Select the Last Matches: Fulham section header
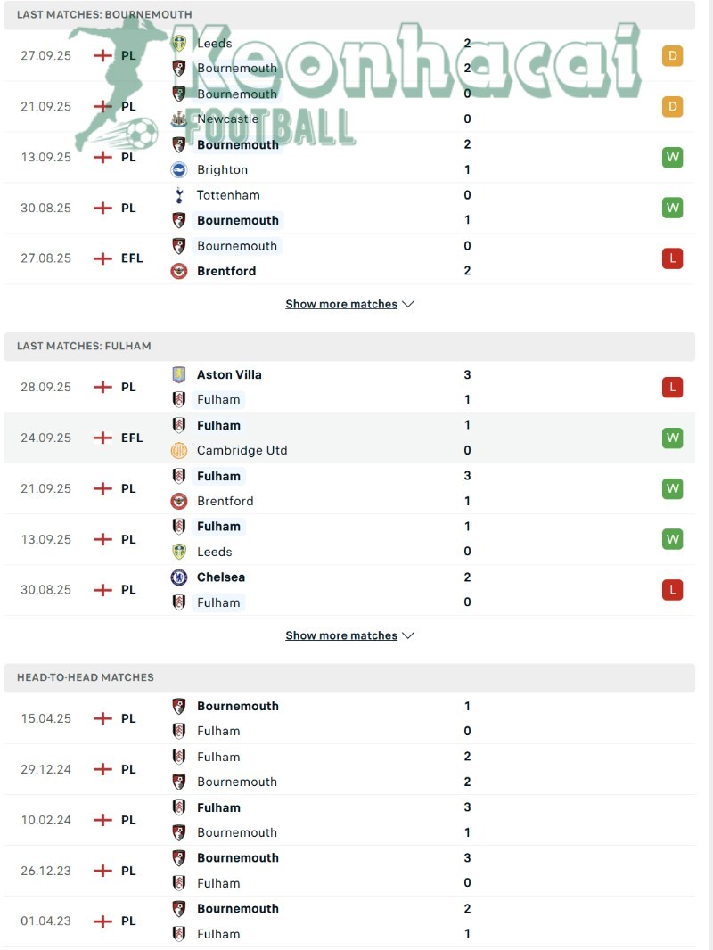Screen dimensions: 713x950 tap(84, 346)
